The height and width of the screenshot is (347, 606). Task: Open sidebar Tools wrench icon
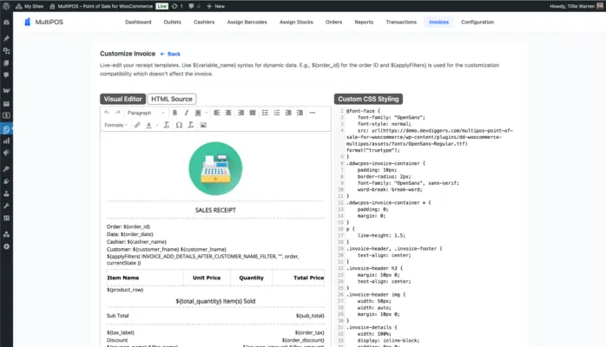pos(6,206)
